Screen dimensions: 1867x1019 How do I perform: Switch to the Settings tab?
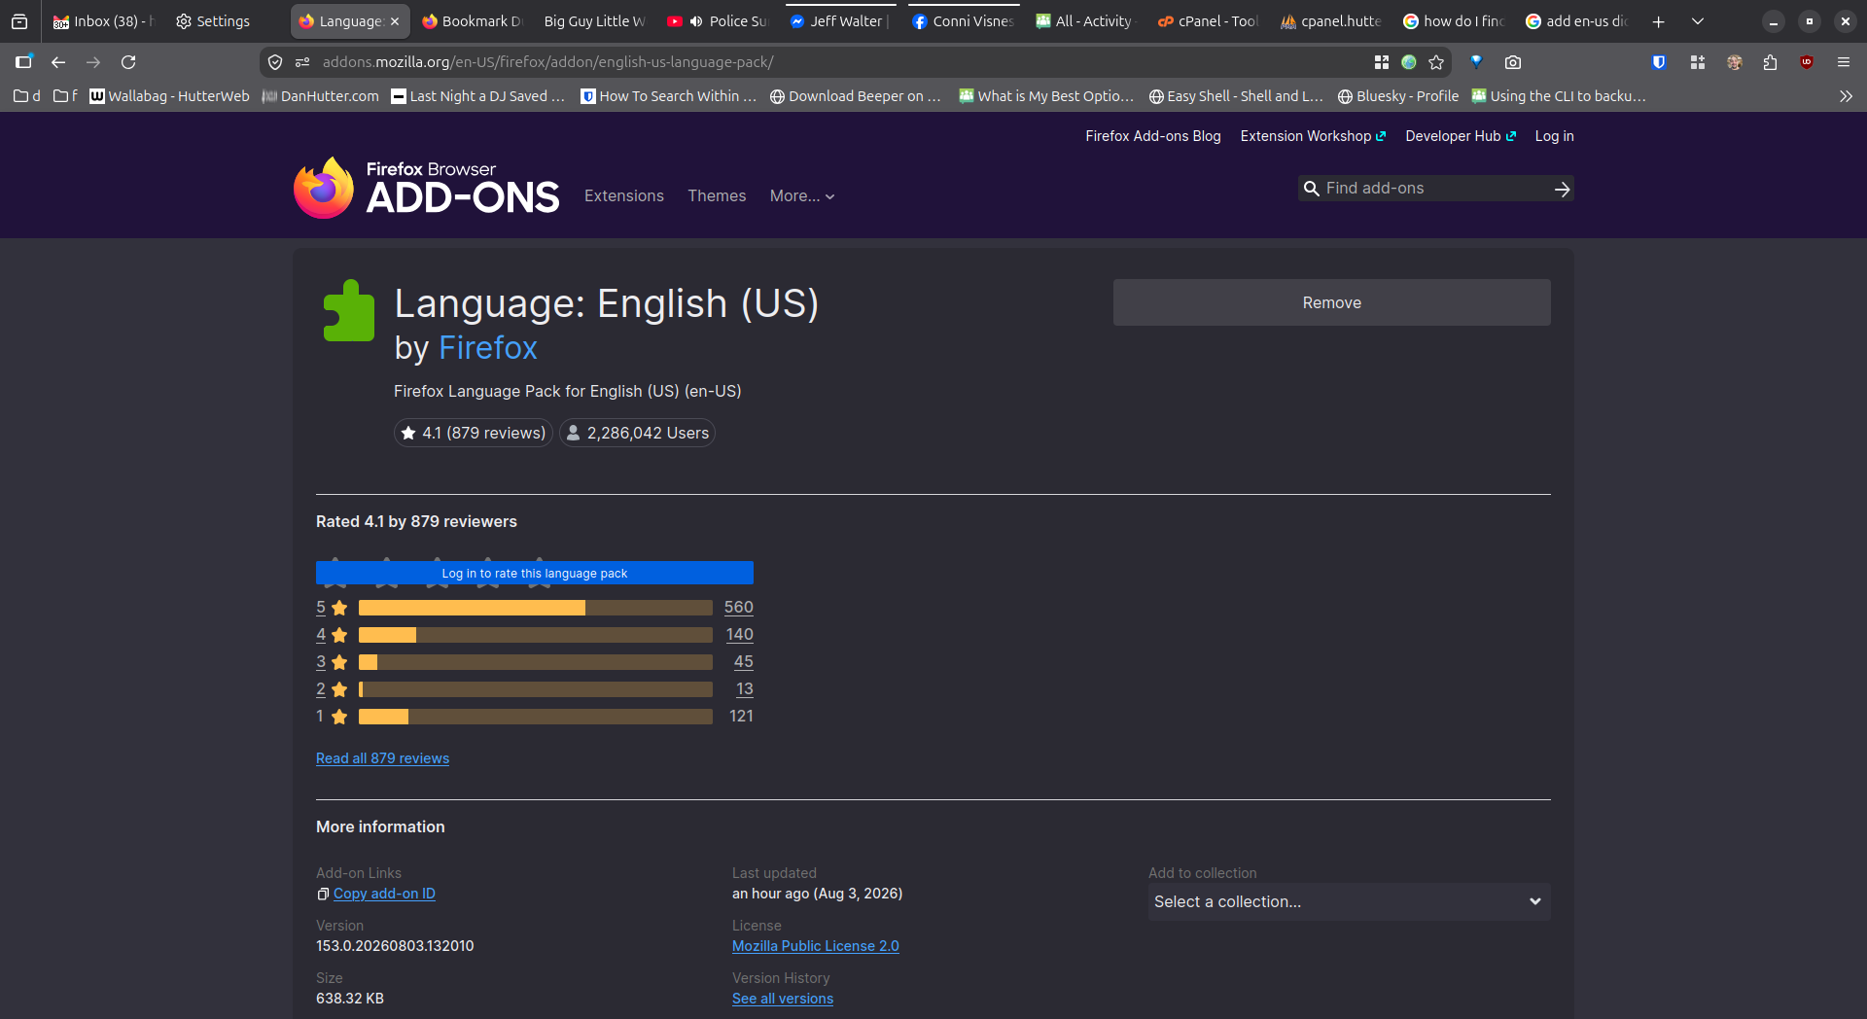click(x=214, y=21)
